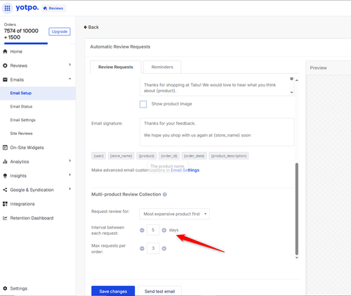Click the Save changes button
The height and width of the screenshot is (296, 351).
pyautogui.click(x=113, y=291)
